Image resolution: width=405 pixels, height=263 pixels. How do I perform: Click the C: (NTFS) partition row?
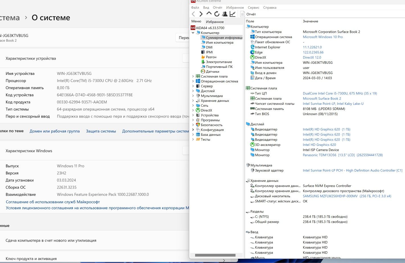(325, 217)
